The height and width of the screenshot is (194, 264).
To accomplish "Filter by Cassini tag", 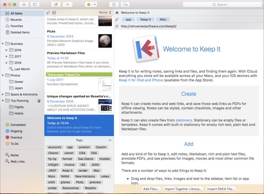I will 101,147.
